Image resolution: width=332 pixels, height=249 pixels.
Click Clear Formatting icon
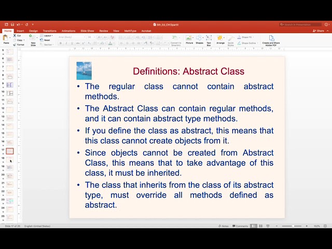coord(112,37)
